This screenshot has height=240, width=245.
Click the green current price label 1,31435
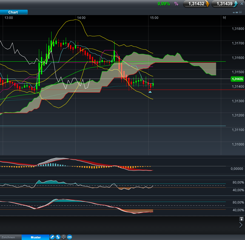(237, 79)
